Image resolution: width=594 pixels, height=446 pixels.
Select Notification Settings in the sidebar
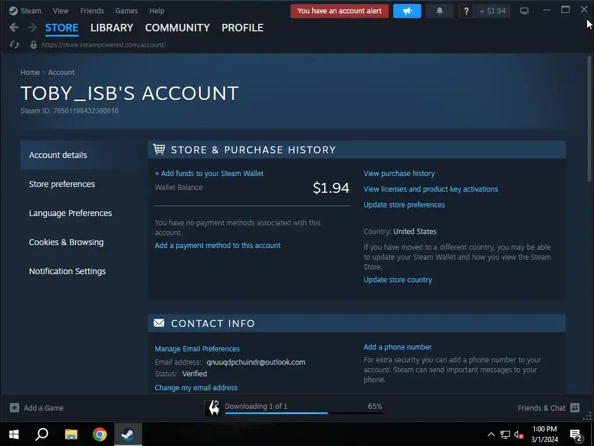tap(78, 271)
